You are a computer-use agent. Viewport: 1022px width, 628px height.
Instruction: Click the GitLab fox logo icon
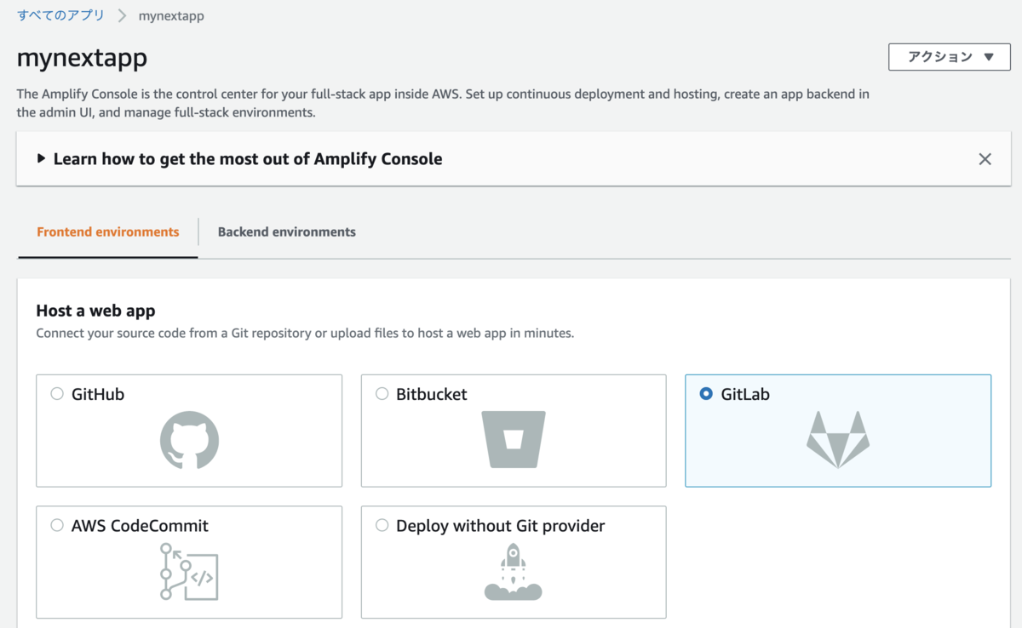pyautogui.click(x=838, y=439)
